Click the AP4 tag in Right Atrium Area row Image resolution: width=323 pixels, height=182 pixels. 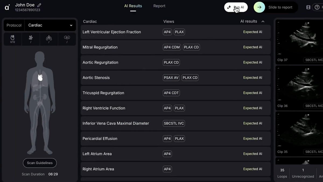(167, 169)
